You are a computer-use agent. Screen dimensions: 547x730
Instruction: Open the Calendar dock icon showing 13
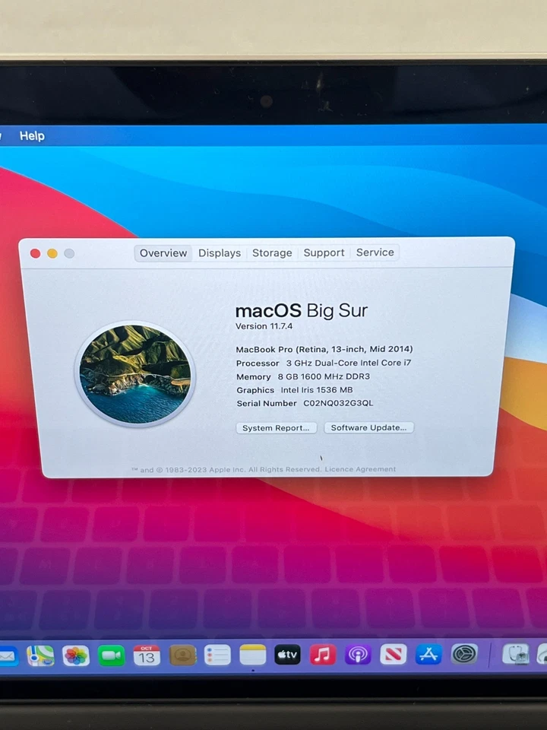[147, 655]
